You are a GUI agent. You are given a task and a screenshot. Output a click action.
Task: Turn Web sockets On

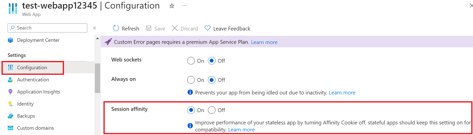tap(191, 61)
